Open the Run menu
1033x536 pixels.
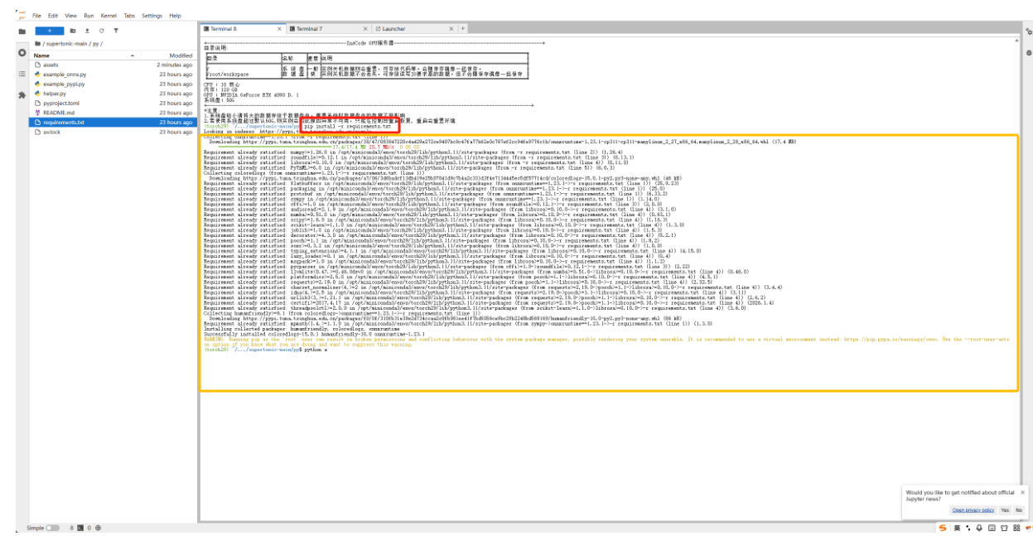(x=89, y=16)
